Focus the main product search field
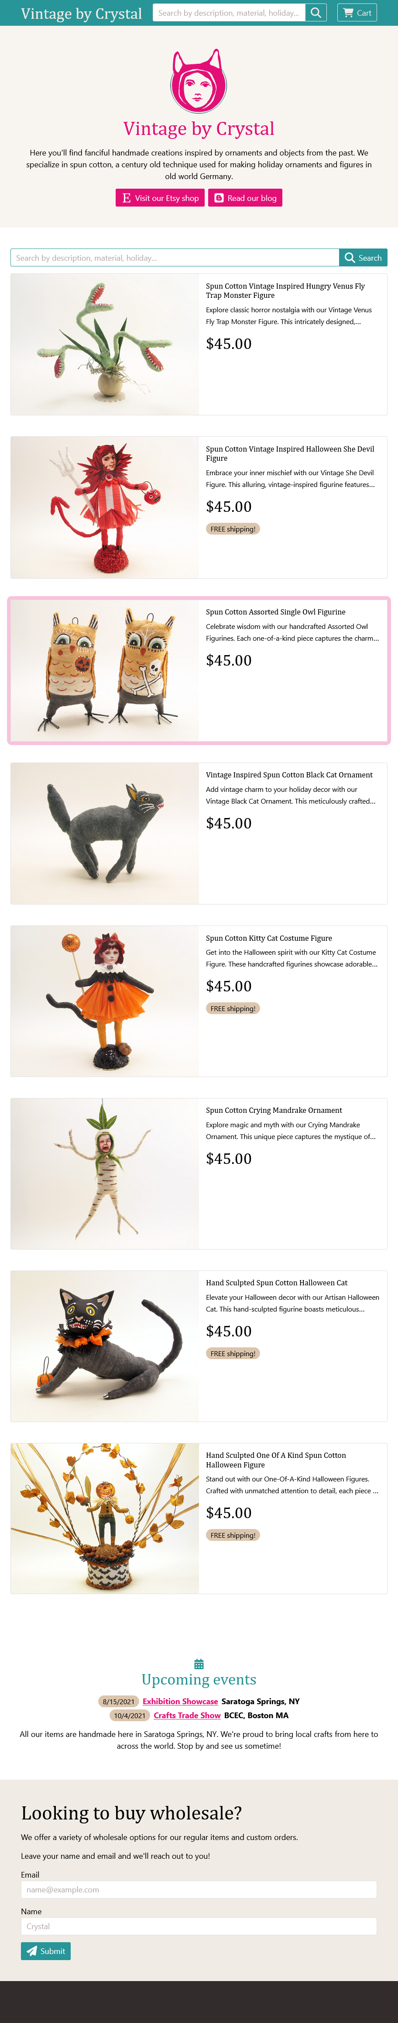Image resolution: width=398 pixels, height=2023 pixels. (175, 258)
